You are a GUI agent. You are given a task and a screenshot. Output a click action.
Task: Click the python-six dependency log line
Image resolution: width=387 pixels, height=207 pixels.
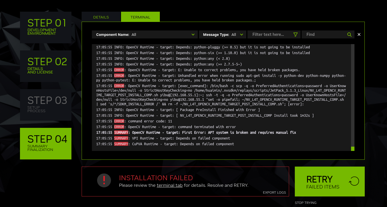click(x=203, y=53)
